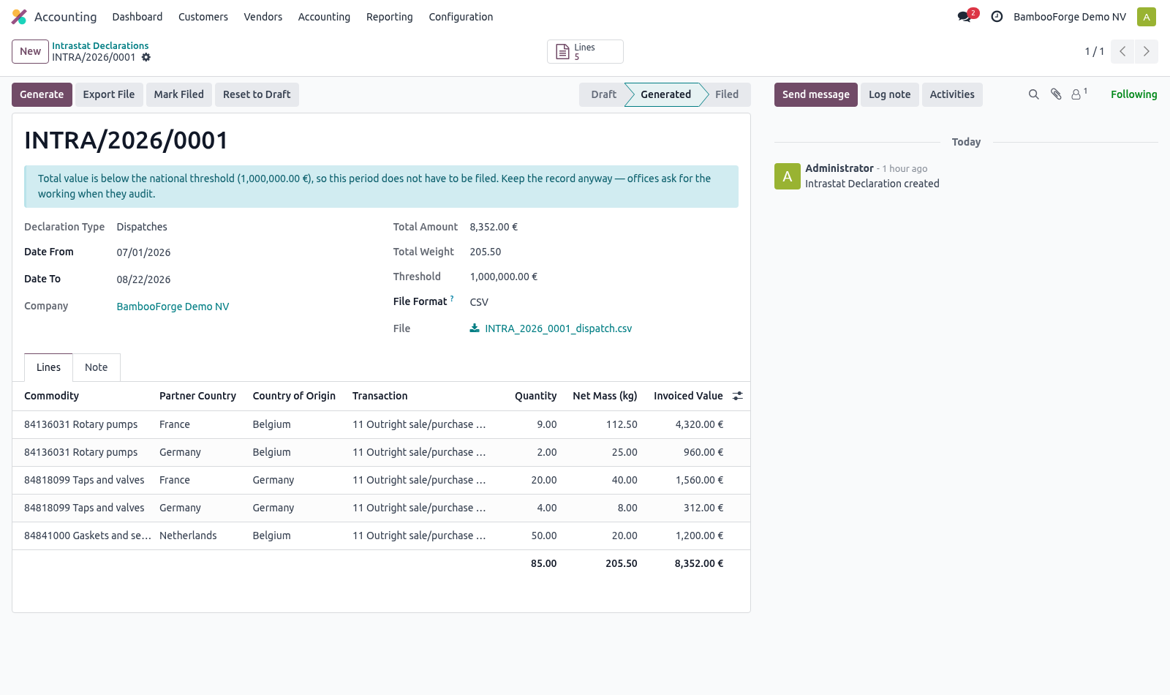The height and width of the screenshot is (695, 1170).
Task: Open the column settings adjust icon in table header
Action: (738, 396)
